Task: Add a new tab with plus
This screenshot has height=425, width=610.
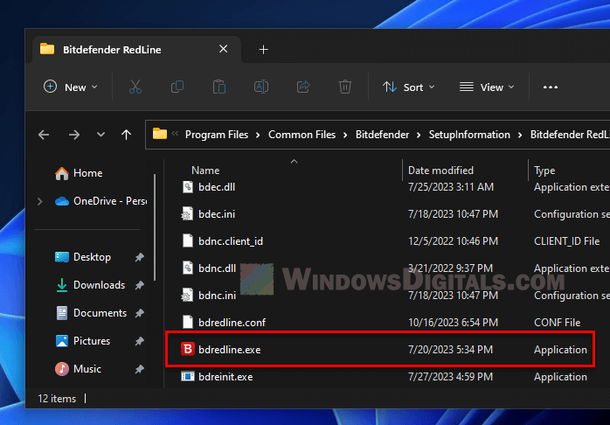Action: click(263, 50)
